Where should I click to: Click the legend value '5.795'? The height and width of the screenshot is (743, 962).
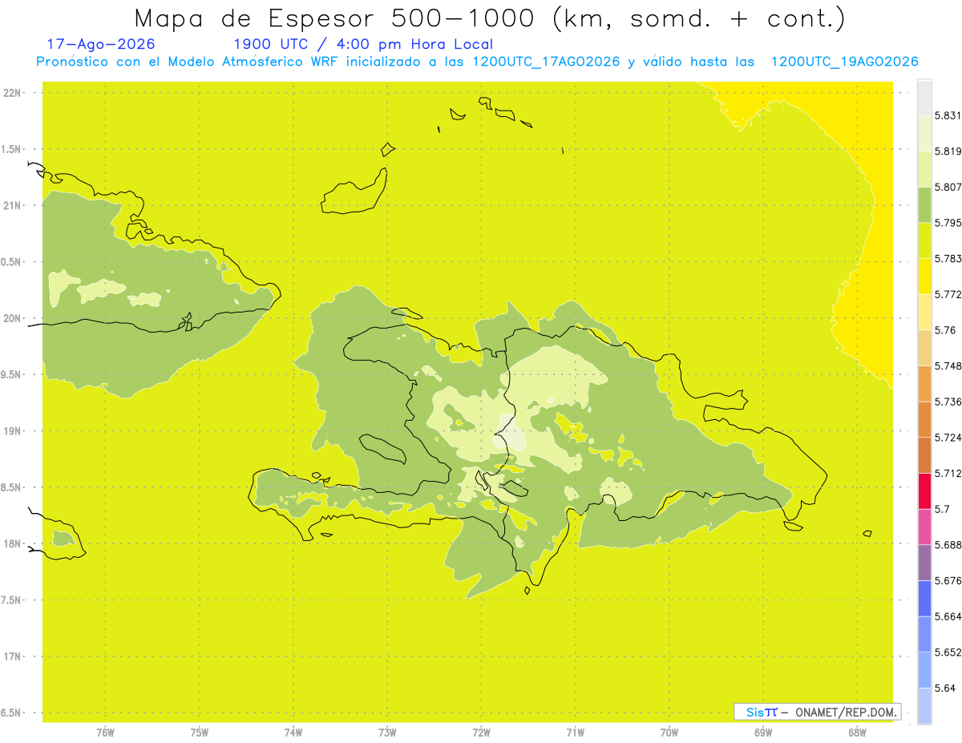click(x=948, y=223)
